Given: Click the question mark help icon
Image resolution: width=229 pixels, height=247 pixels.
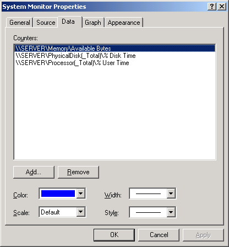Looking at the screenshot, I should (x=212, y=7).
